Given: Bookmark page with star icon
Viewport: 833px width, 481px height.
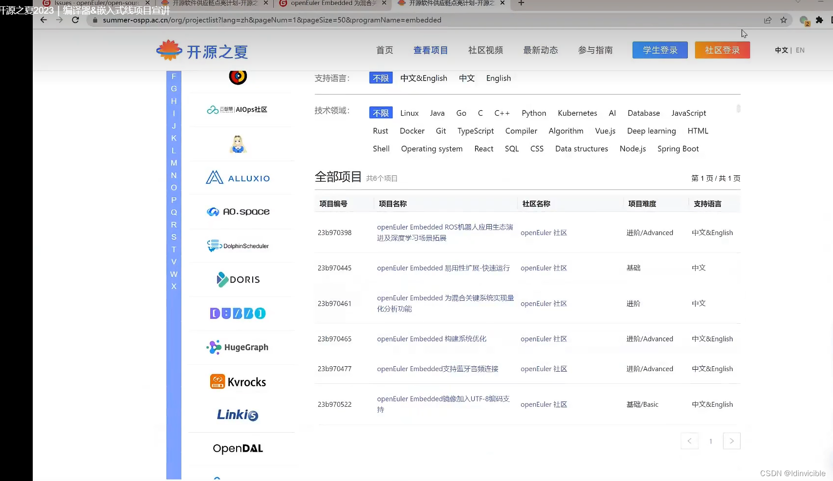Looking at the screenshot, I should [784, 20].
